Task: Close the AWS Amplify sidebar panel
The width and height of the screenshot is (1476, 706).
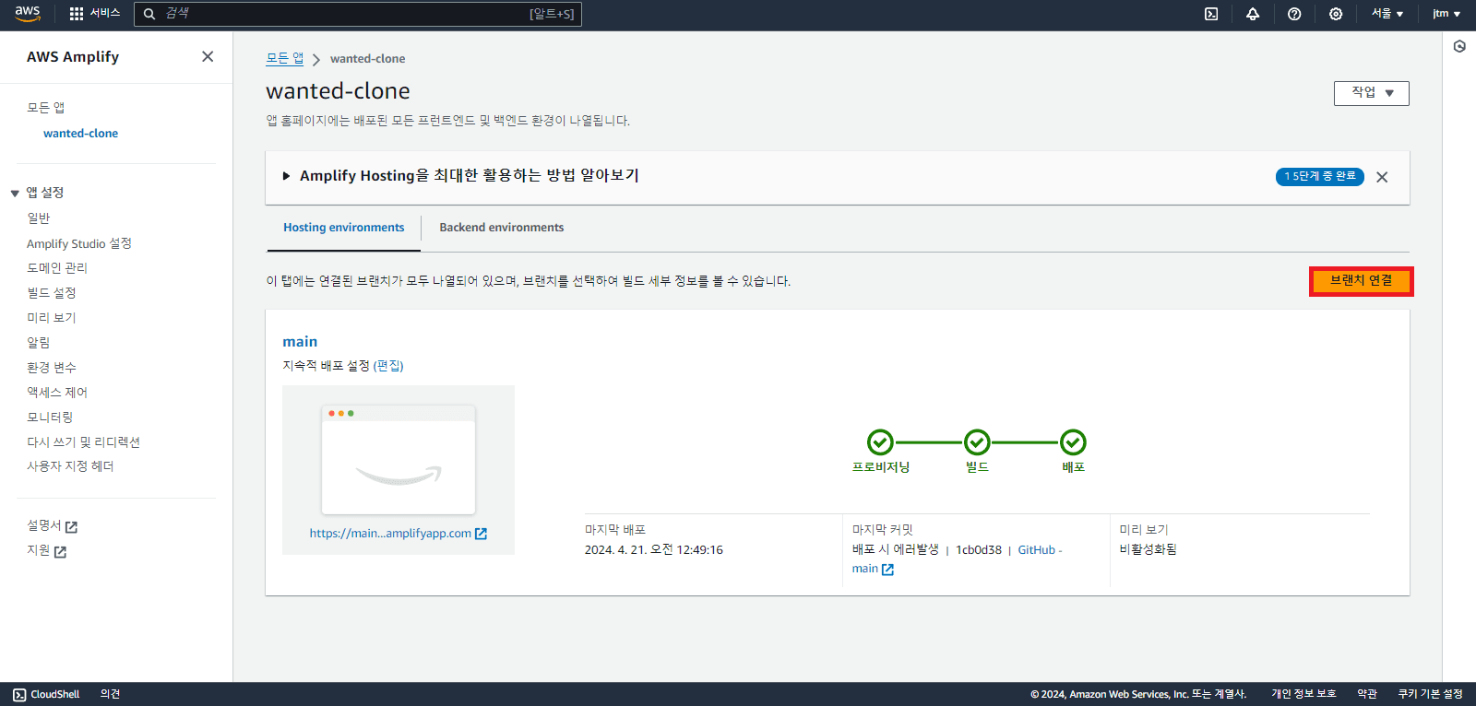Action: pos(208,56)
